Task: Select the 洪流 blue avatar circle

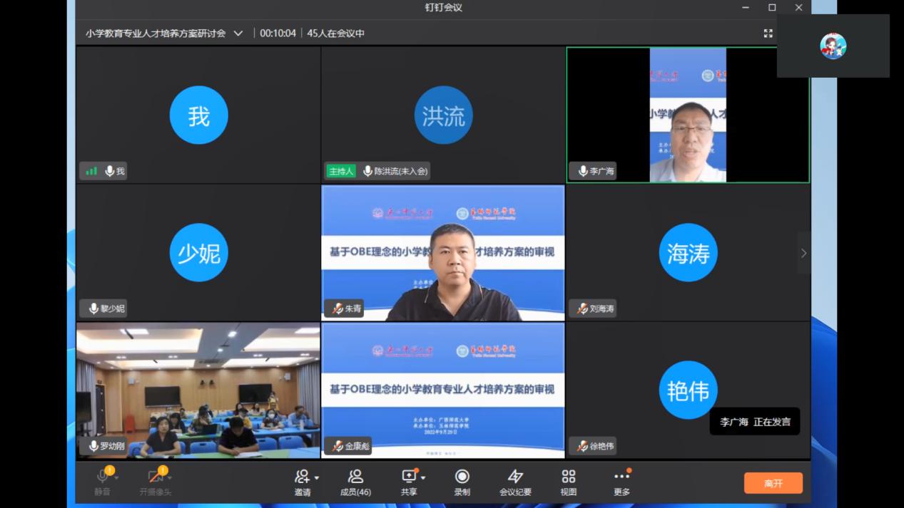Action: click(443, 115)
